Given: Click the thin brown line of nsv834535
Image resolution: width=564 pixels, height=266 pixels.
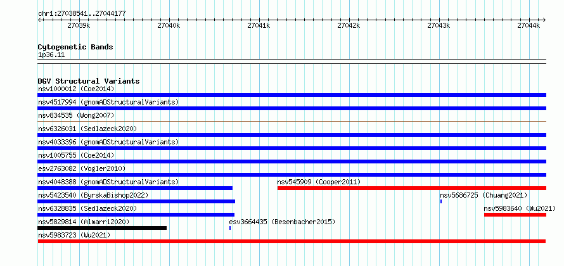Looking at the screenshot, I should (x=292, y=122).
